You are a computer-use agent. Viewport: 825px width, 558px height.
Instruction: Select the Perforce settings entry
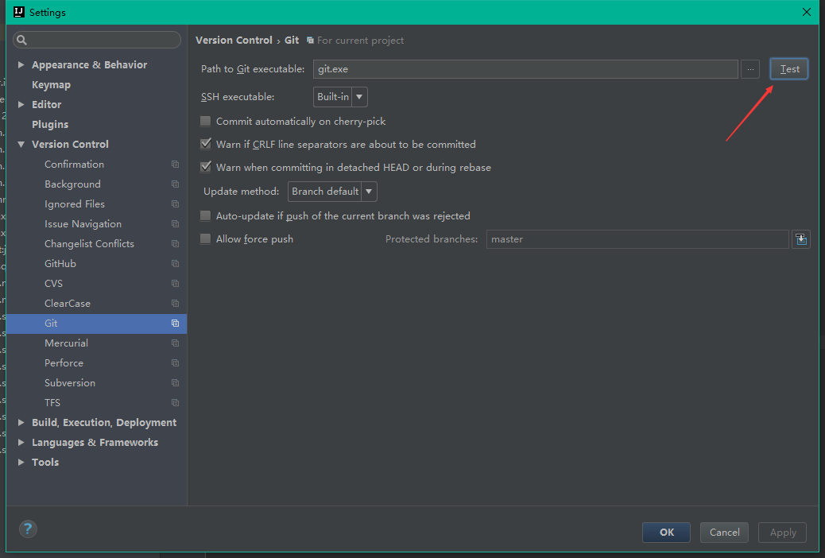click(64, 363)
